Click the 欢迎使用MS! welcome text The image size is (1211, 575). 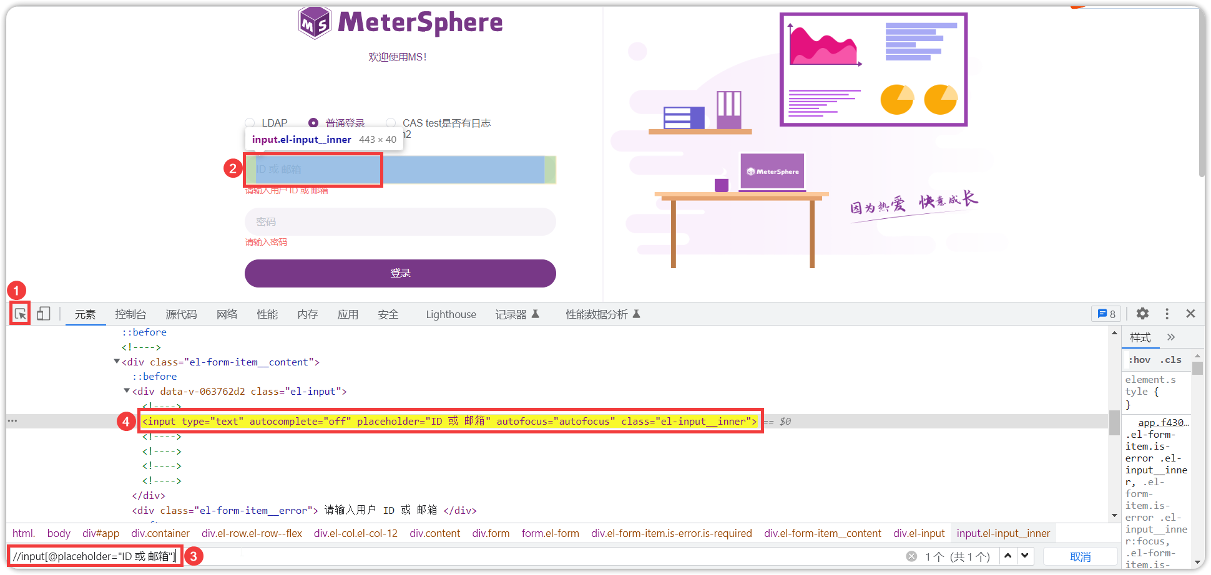(x=398, y=57)
